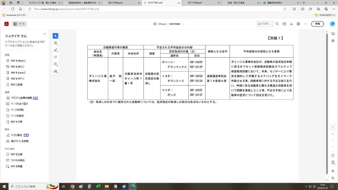
Task: Rotate the page with right rail icon
Action: [333, 155]
